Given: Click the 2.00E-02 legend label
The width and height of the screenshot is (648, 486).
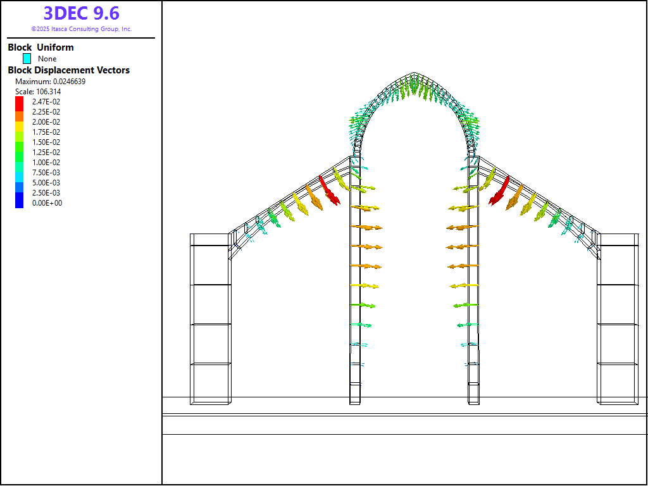Looking at the screenshot, I should pos(46,122).
